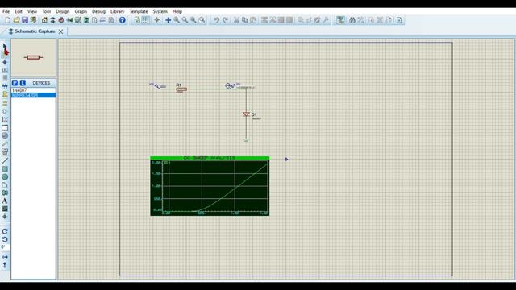Select the Buses mode tool
516x290 pixels.
pyautogui.click(x=5, y=86)
